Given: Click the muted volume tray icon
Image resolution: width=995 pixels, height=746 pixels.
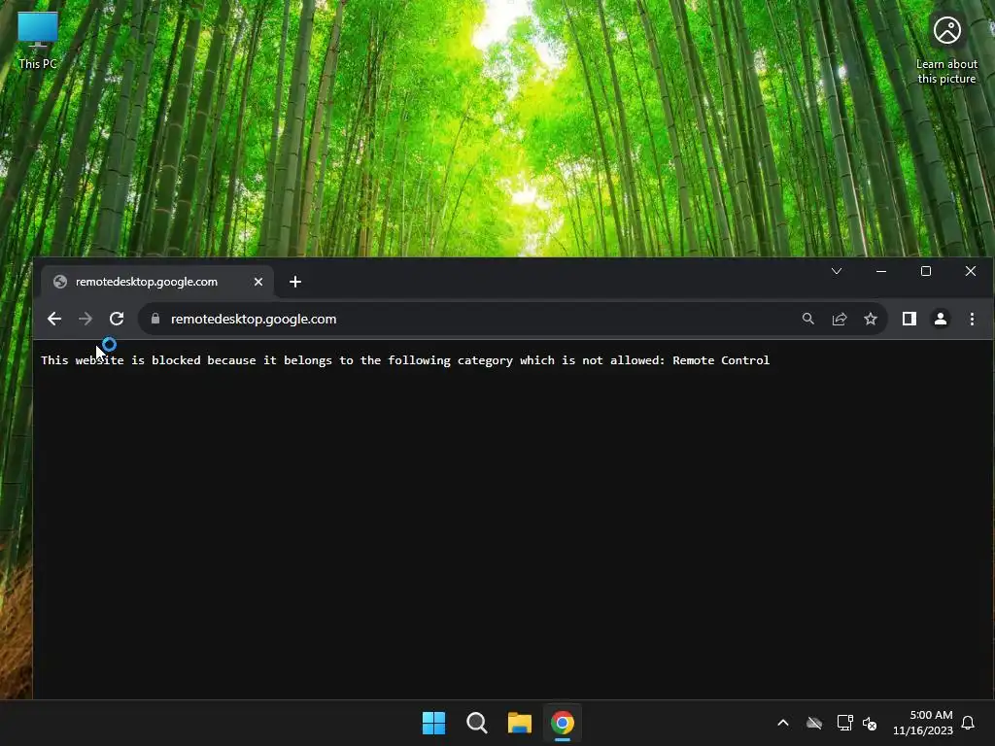Looking at the screenshot, I should coord(870,723).
